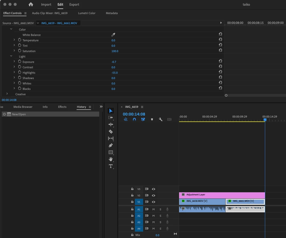This screenshot has width=286, height=238.
Task: Select the Razor tool
Action: click(111, 131)
